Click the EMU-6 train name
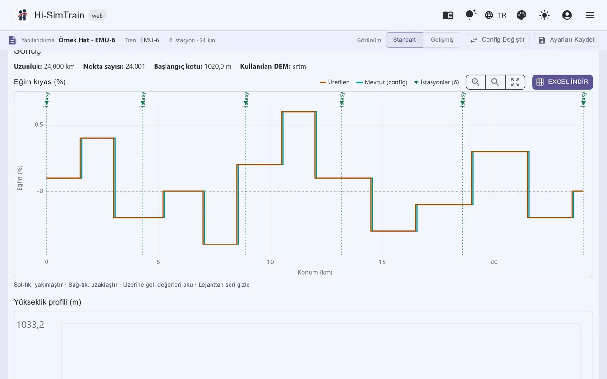Screen dimensions: 607x379 coord(150,40)
